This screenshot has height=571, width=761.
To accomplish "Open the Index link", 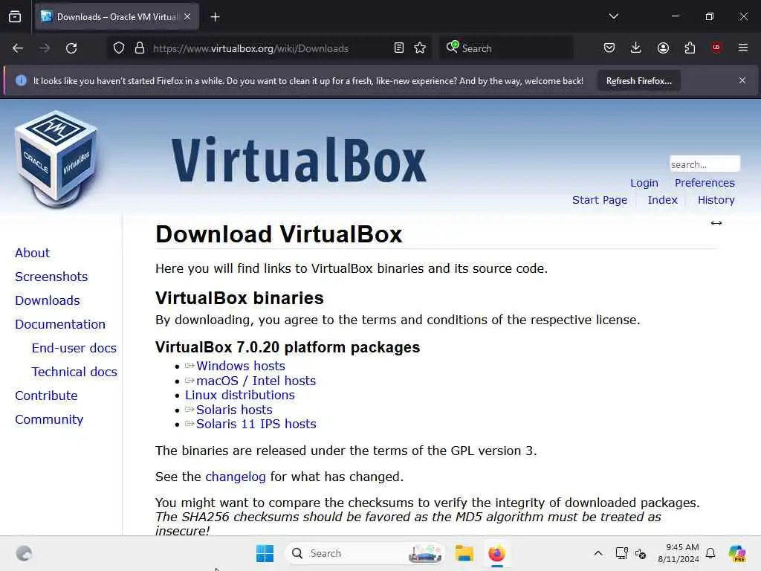I will (662, 200).
